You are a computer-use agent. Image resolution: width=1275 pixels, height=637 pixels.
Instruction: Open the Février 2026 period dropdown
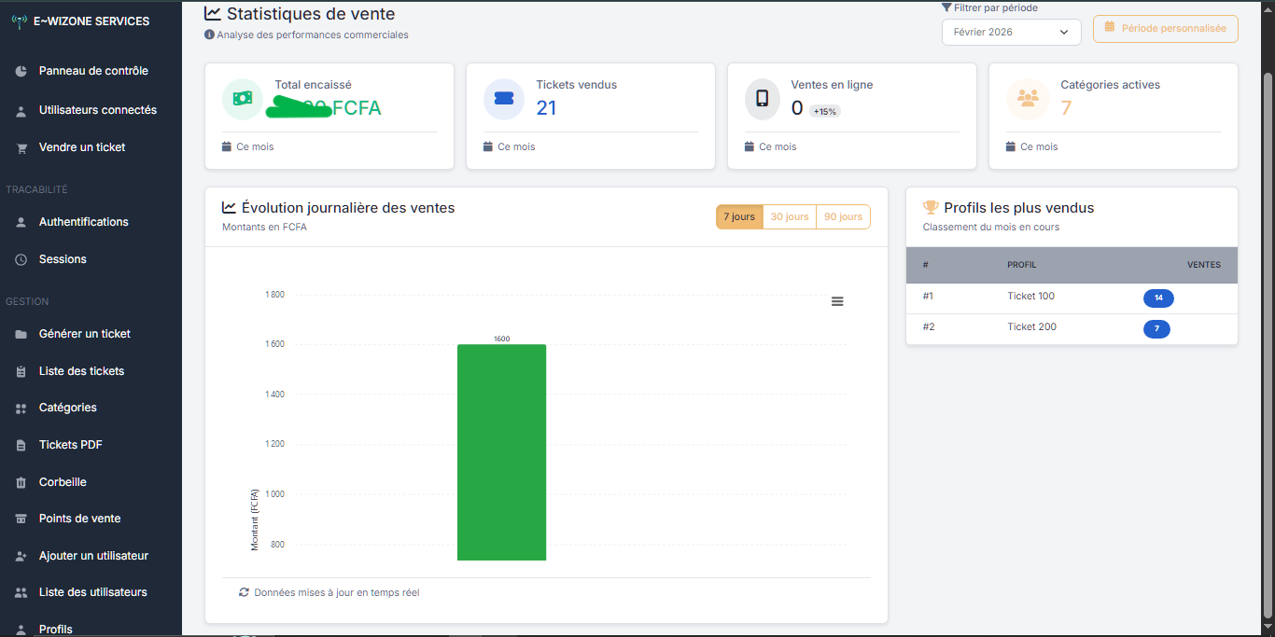click(1011, 32)
